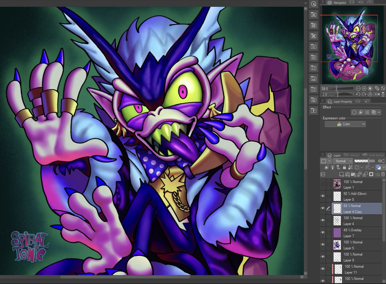Toggle Lock transparent pixels
The height and width of the screenshot is (284, 386).
[x=350, y=167]
